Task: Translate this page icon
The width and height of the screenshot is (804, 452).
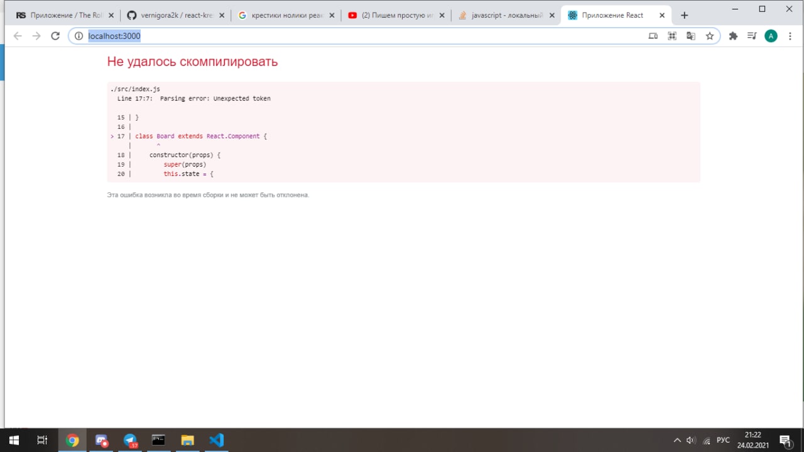Action: pos(691,36)
